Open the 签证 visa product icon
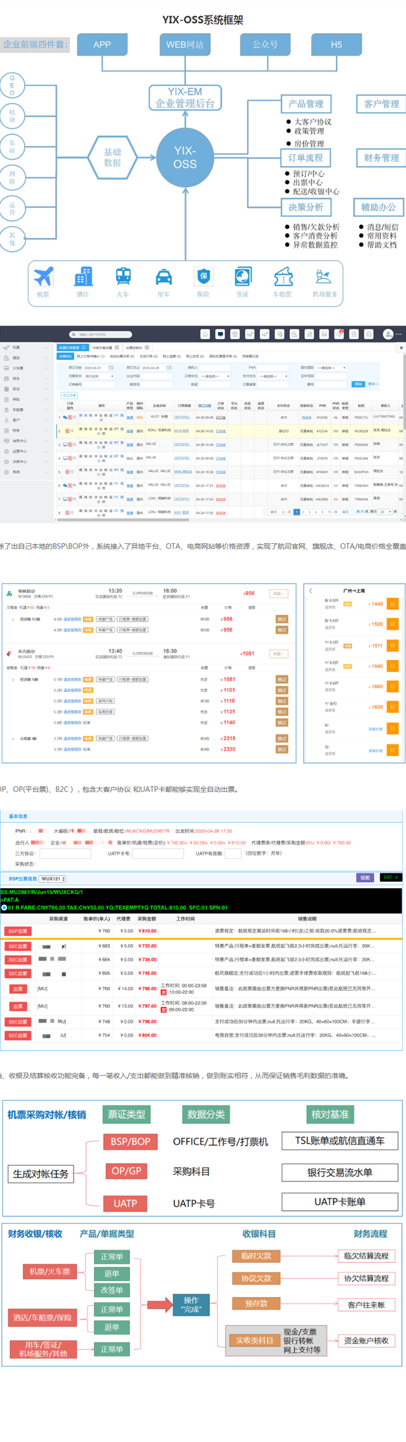 tap(243, 276)
